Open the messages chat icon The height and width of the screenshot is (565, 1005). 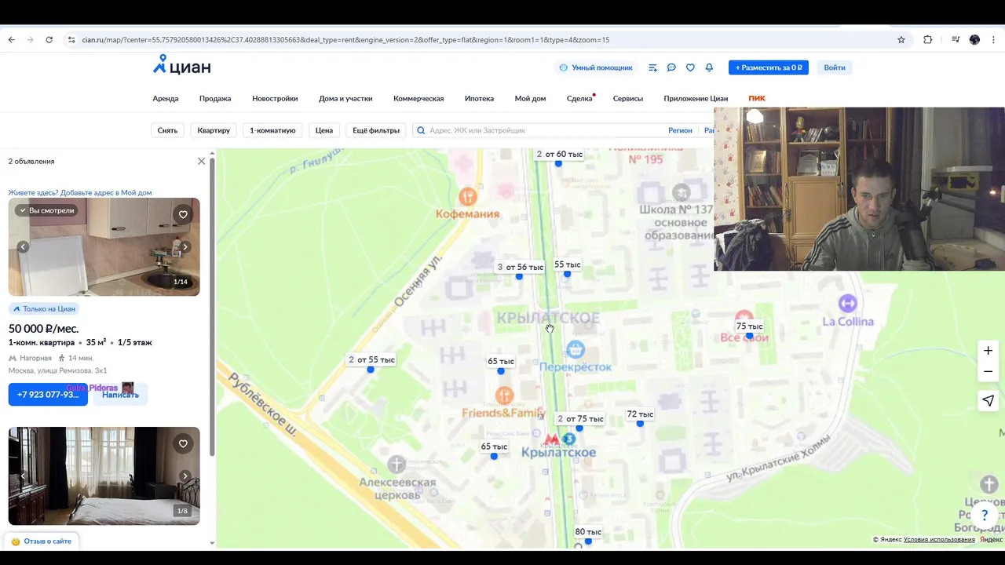671,67
